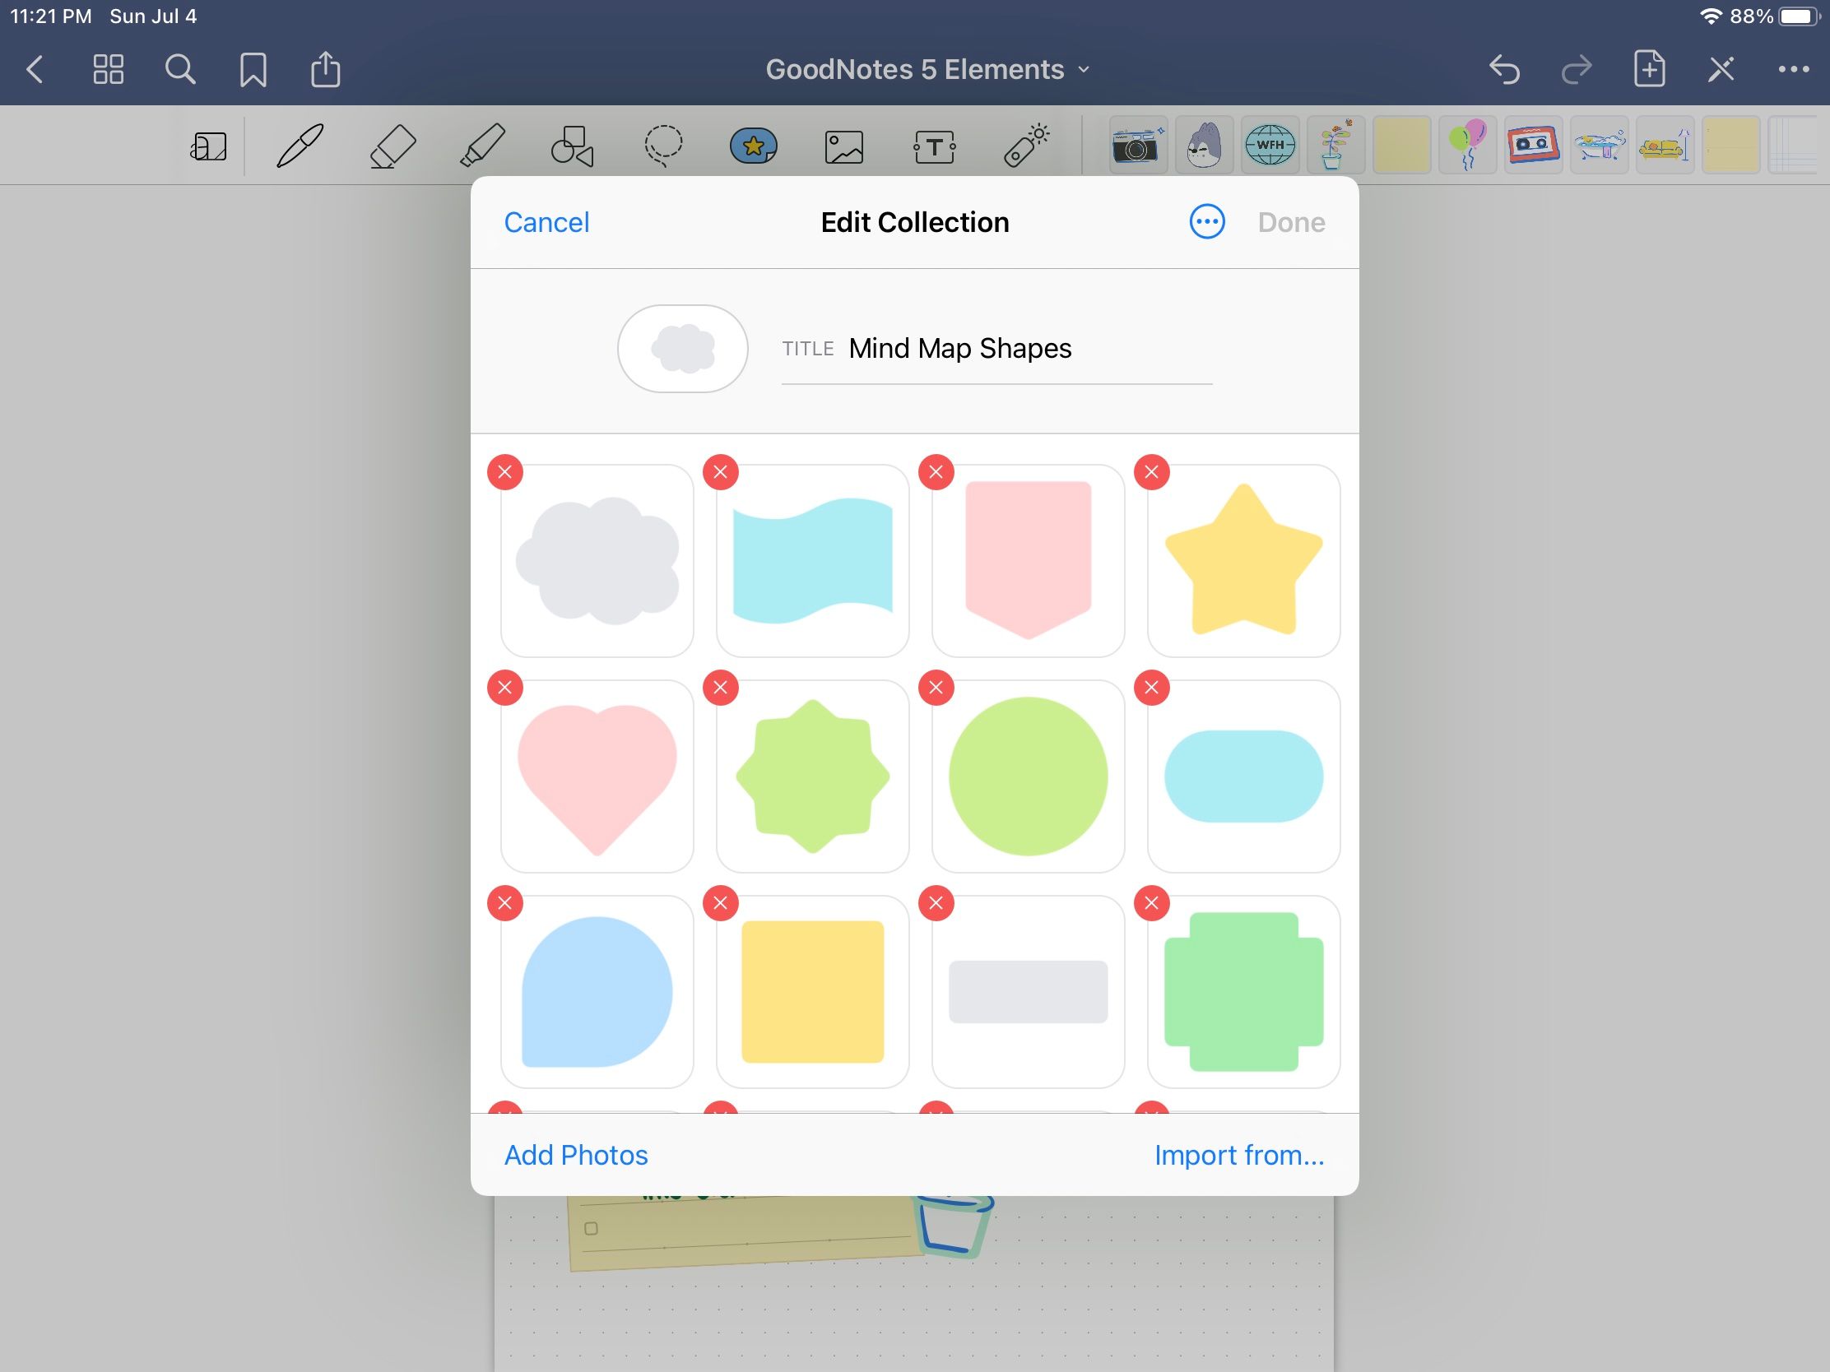
Task: Select the Highlighter tool
Action: (x=482, y=145)
